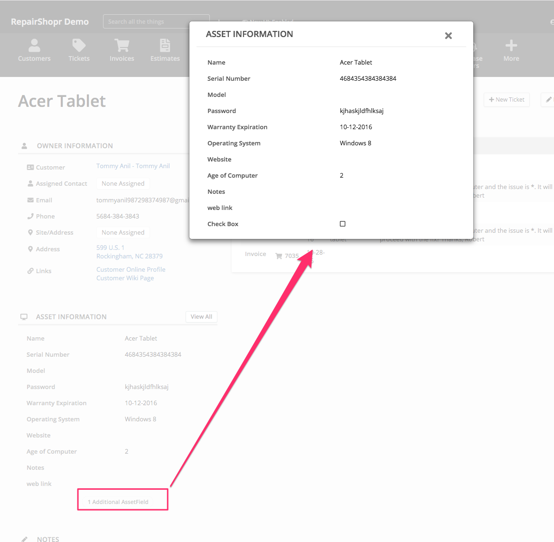Click the Search all the things field
The image size is (554, 542).
click(147, 22)
